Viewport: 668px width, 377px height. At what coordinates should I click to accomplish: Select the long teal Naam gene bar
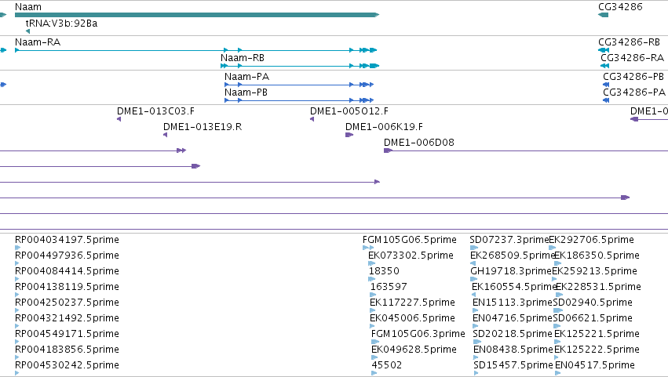pyautogui.click(x=197, y=15)
